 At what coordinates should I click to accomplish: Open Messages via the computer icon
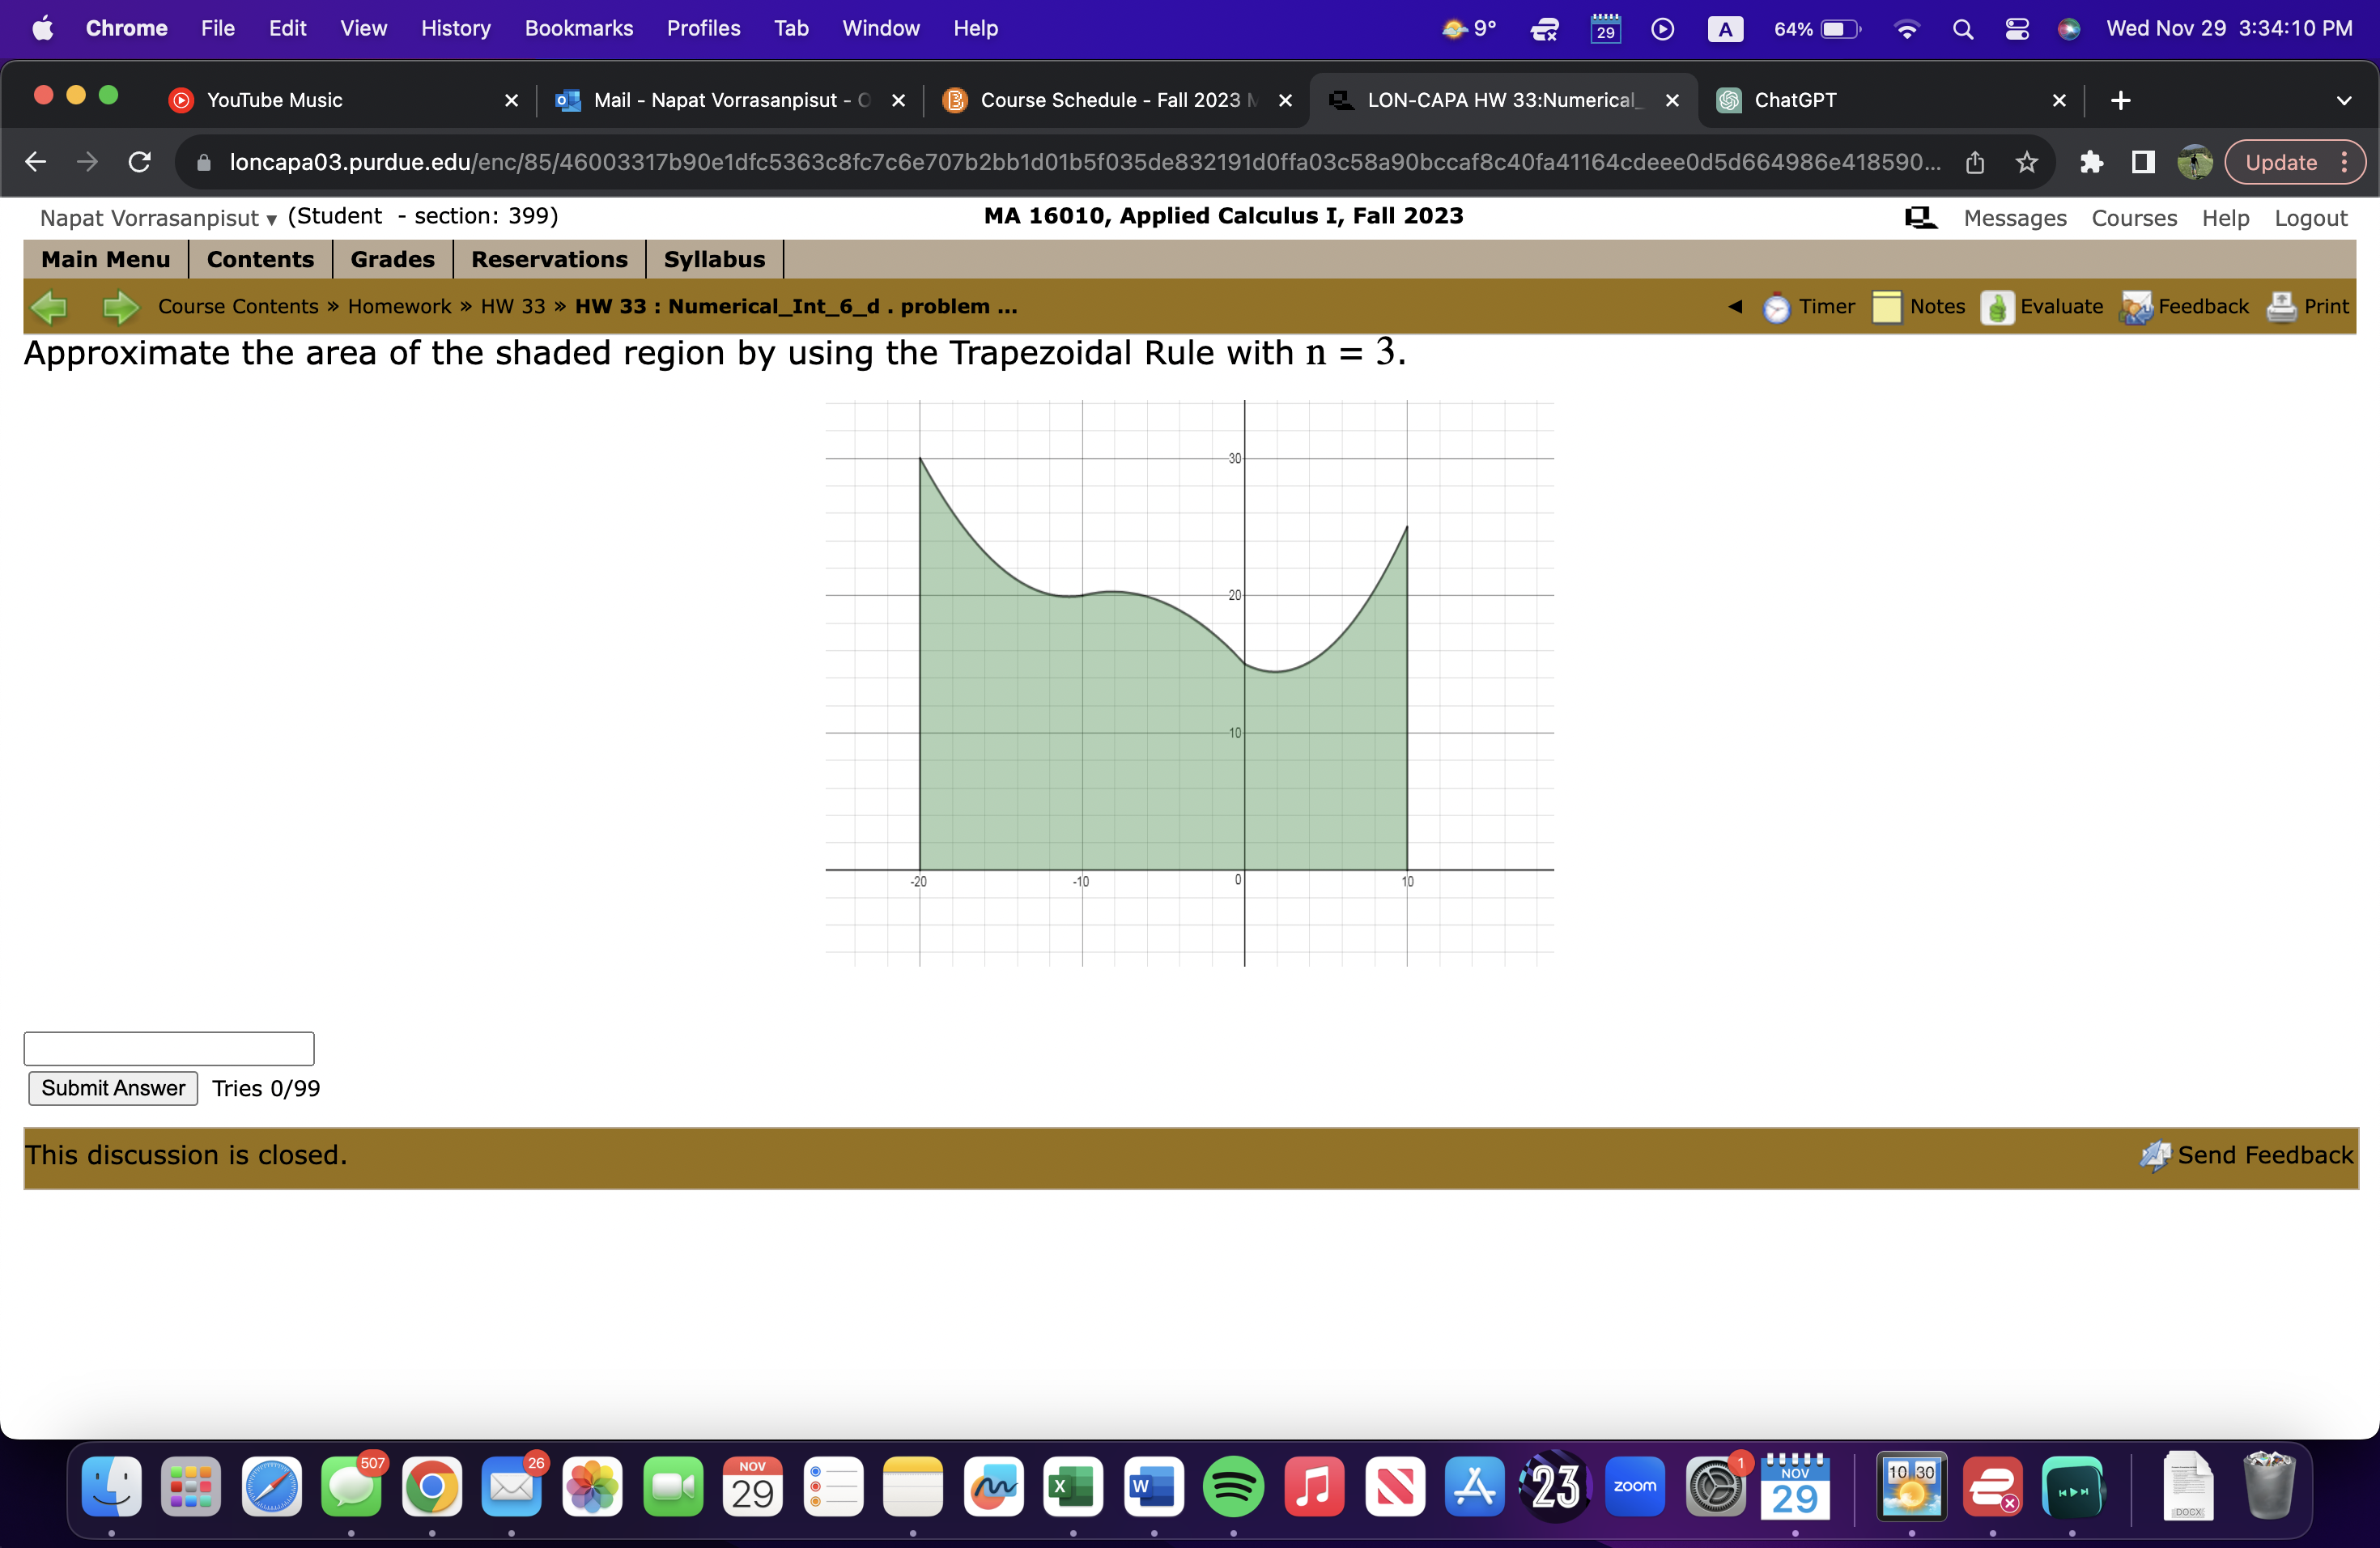pyautogui.click(x=1920, y=217)
